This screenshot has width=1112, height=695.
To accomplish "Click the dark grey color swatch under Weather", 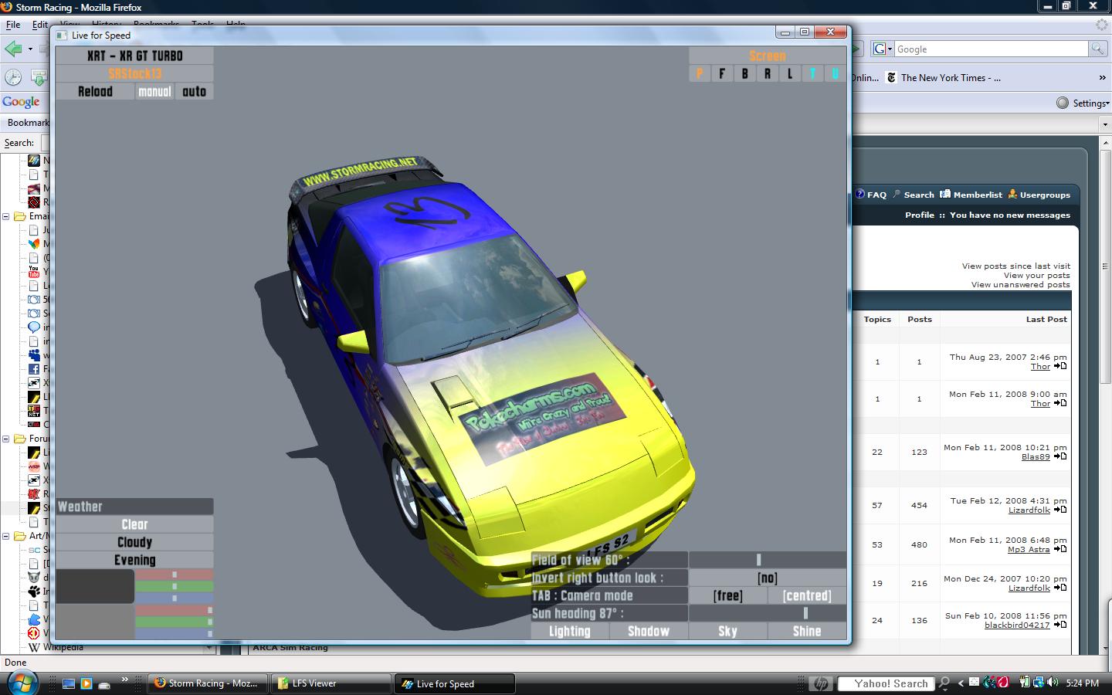I will 95,586.
